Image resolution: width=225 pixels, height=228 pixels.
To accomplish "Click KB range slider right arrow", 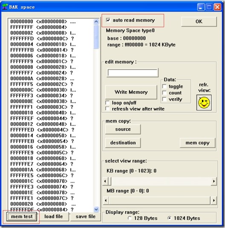I will point(213,181).
